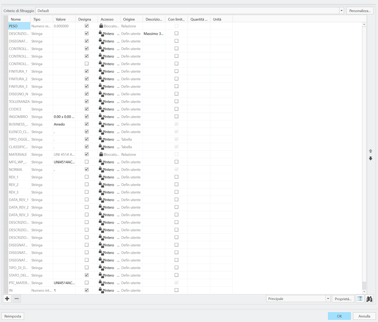Viewport: 378px width, 322px height.
Task: Uncheck Designa for CODICE
Action: [87, 109]
